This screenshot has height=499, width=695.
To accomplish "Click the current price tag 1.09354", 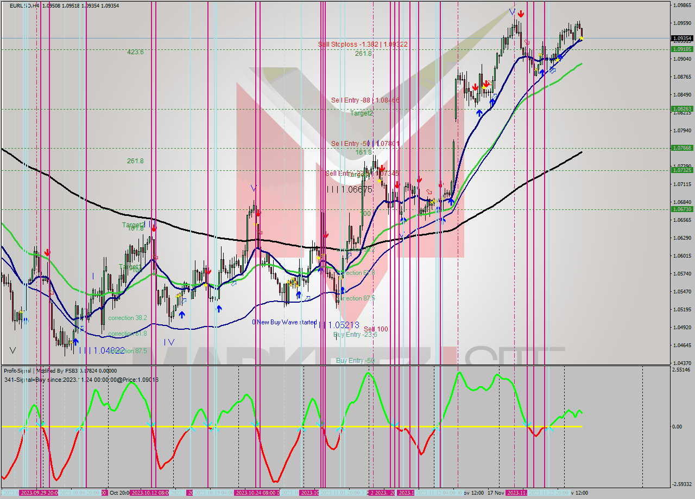I will coord(681,39).
